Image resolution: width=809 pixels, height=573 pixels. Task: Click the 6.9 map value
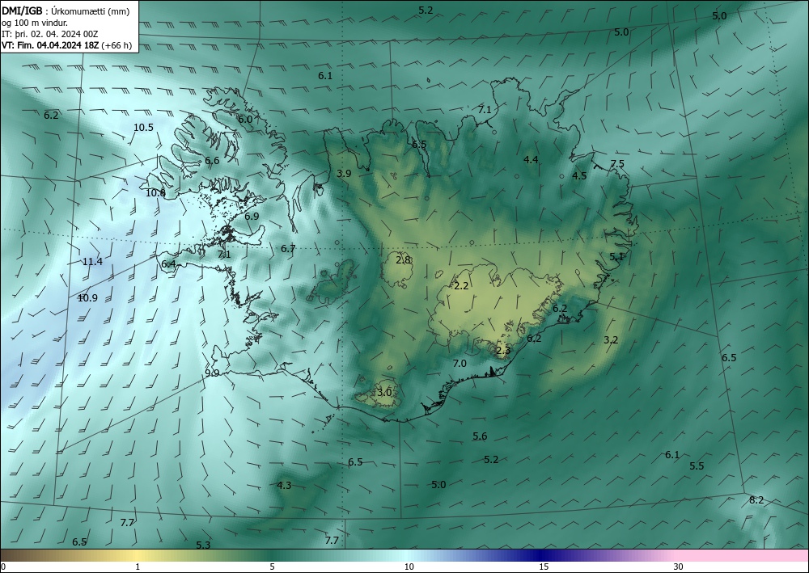[x=252, y=217]
